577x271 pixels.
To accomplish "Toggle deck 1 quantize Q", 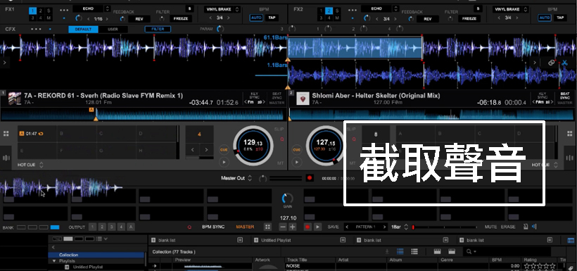I will [x=282, y=139].
